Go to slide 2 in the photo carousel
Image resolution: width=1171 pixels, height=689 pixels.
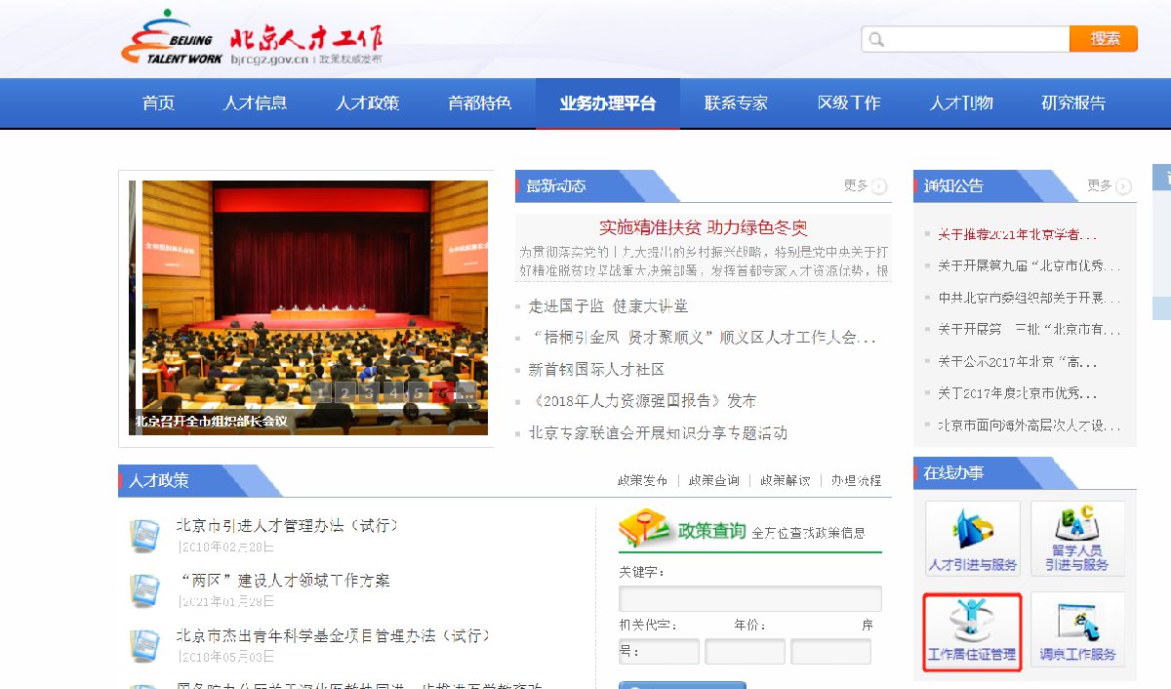tap(345, 392)
